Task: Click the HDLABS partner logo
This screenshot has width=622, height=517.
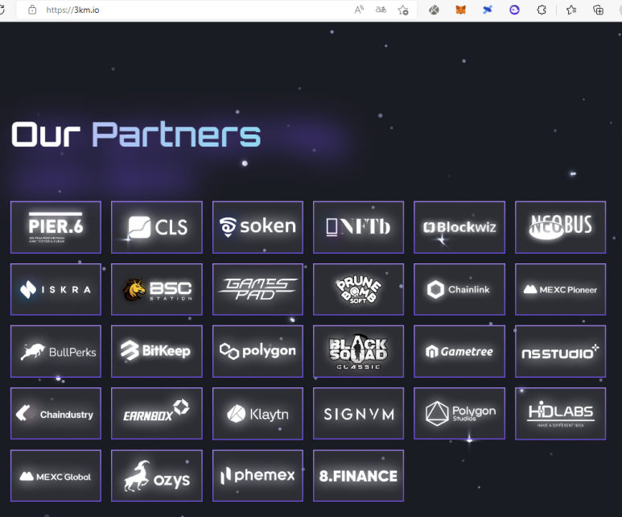Action: [x=560, y=413]
